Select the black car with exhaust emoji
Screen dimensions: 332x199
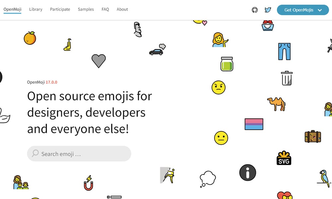[x=157, y=50]
